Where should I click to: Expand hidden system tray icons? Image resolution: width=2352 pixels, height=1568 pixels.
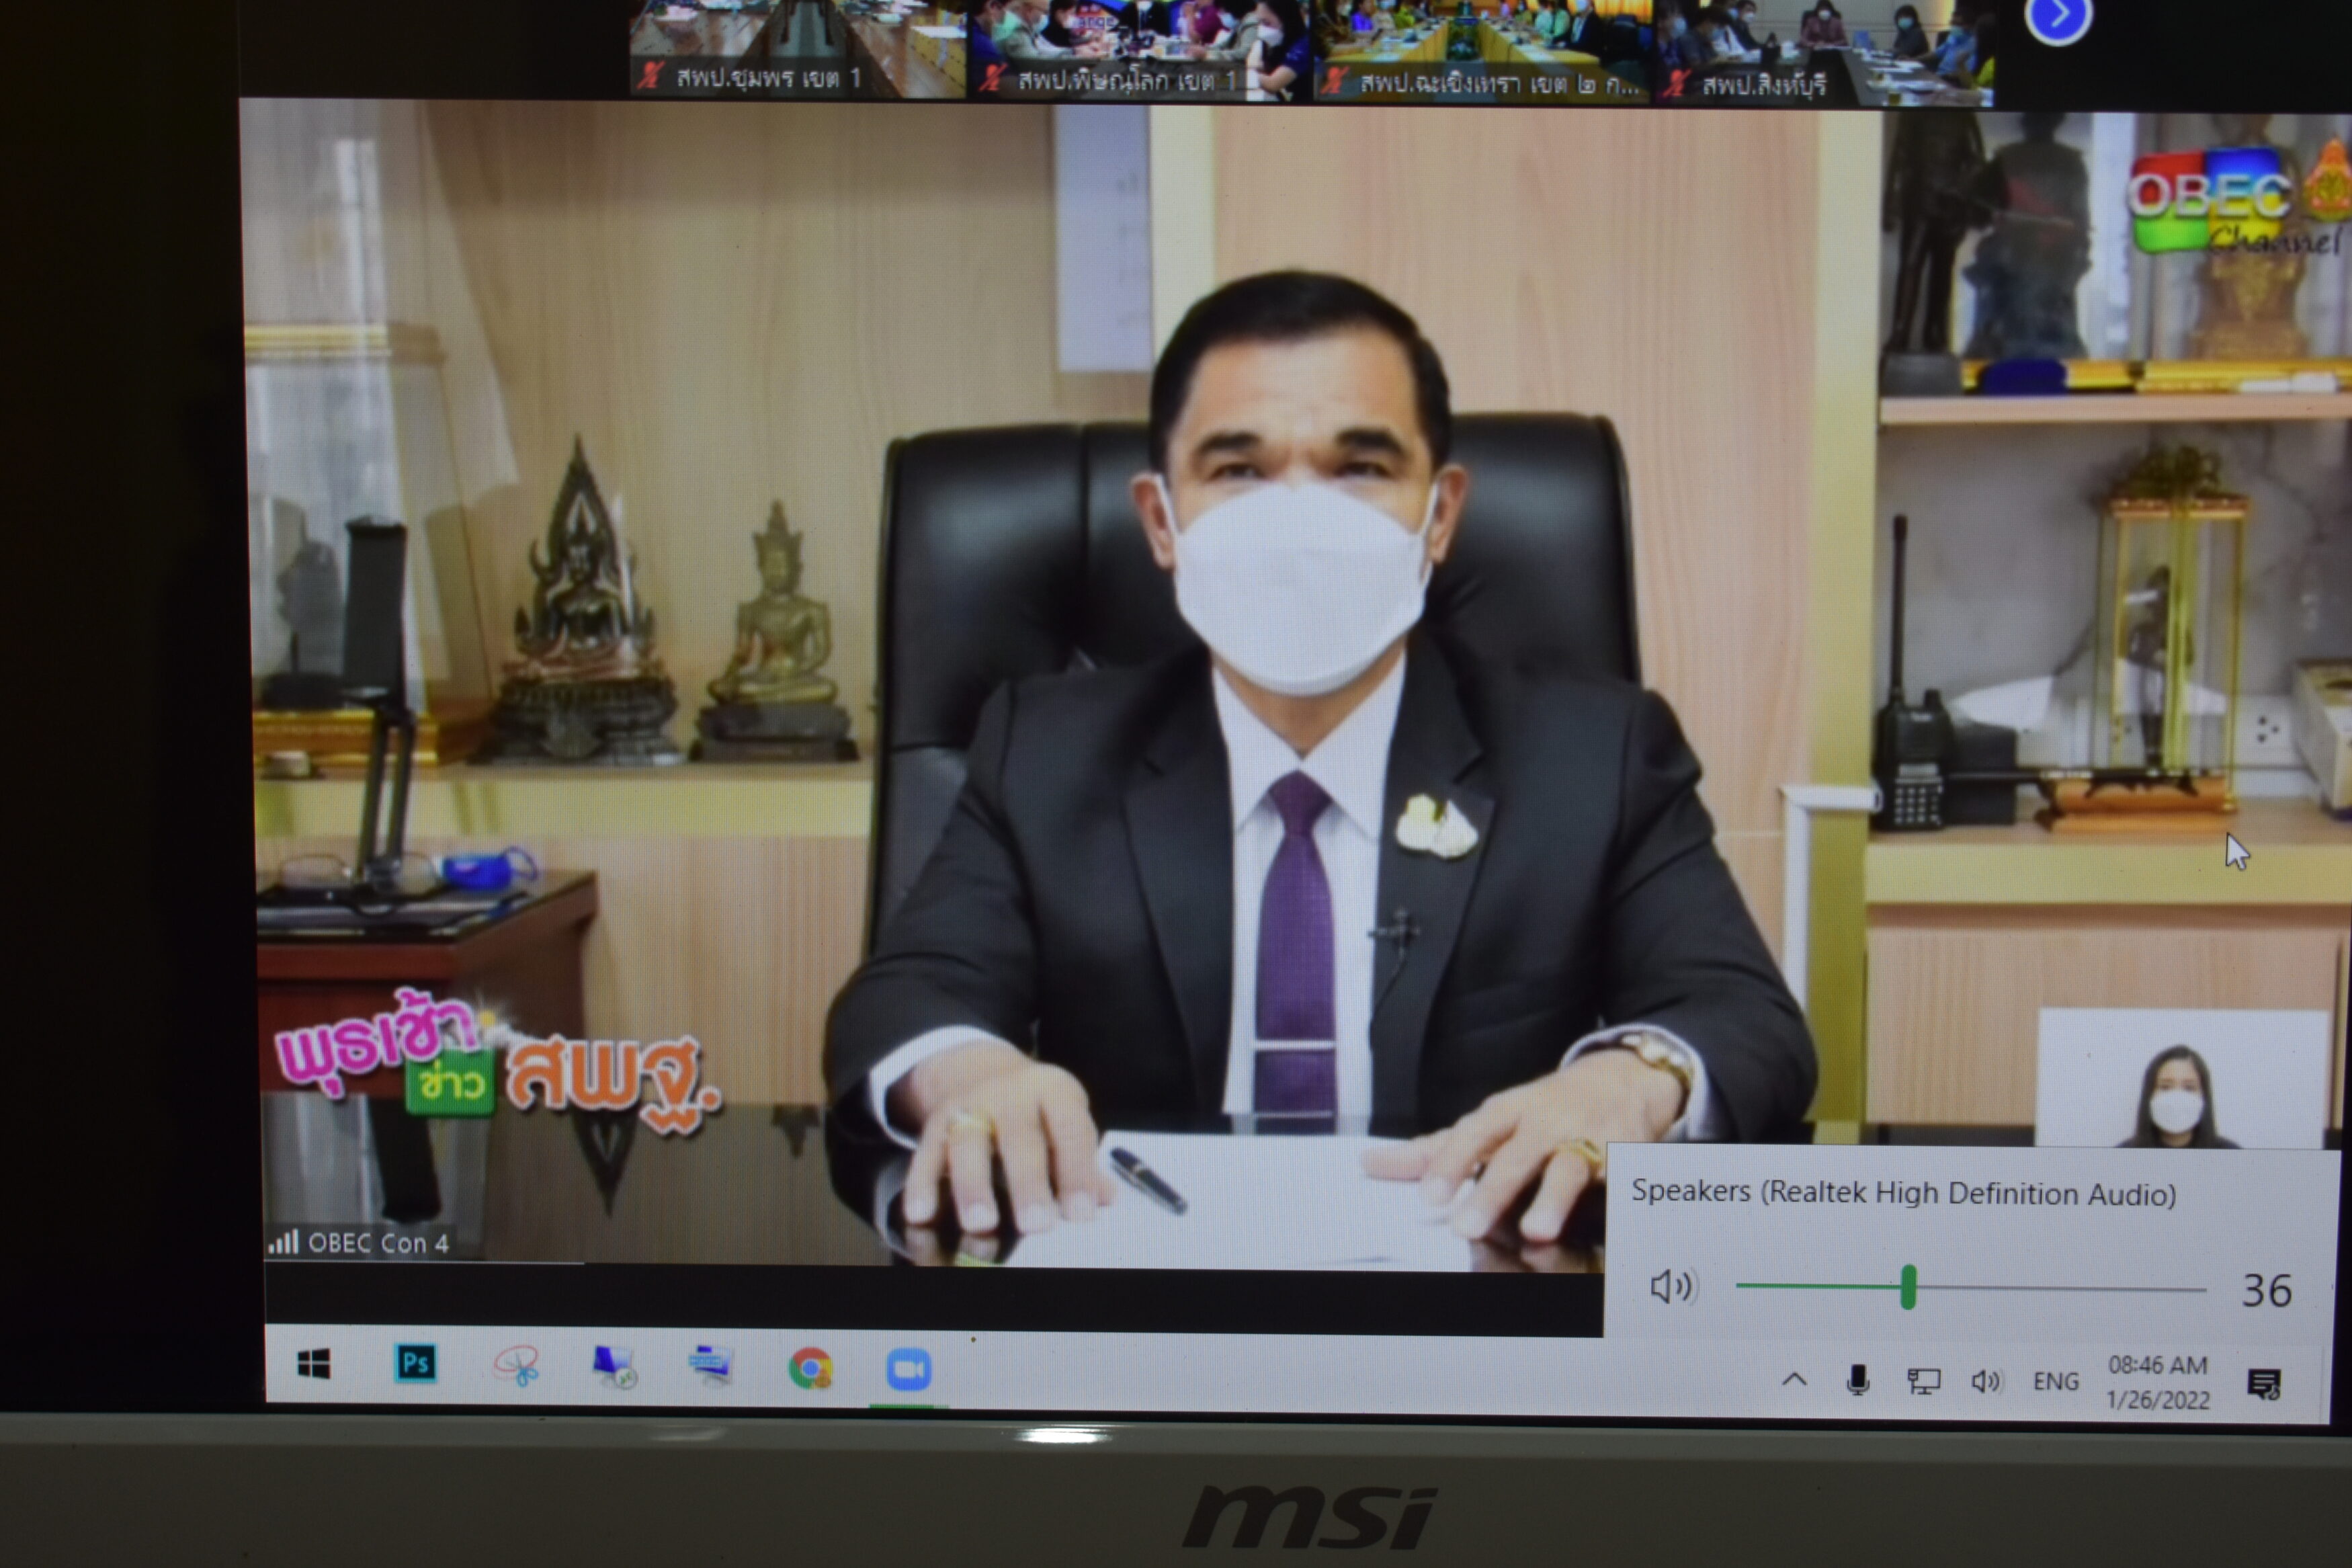click(1794, 1380)
